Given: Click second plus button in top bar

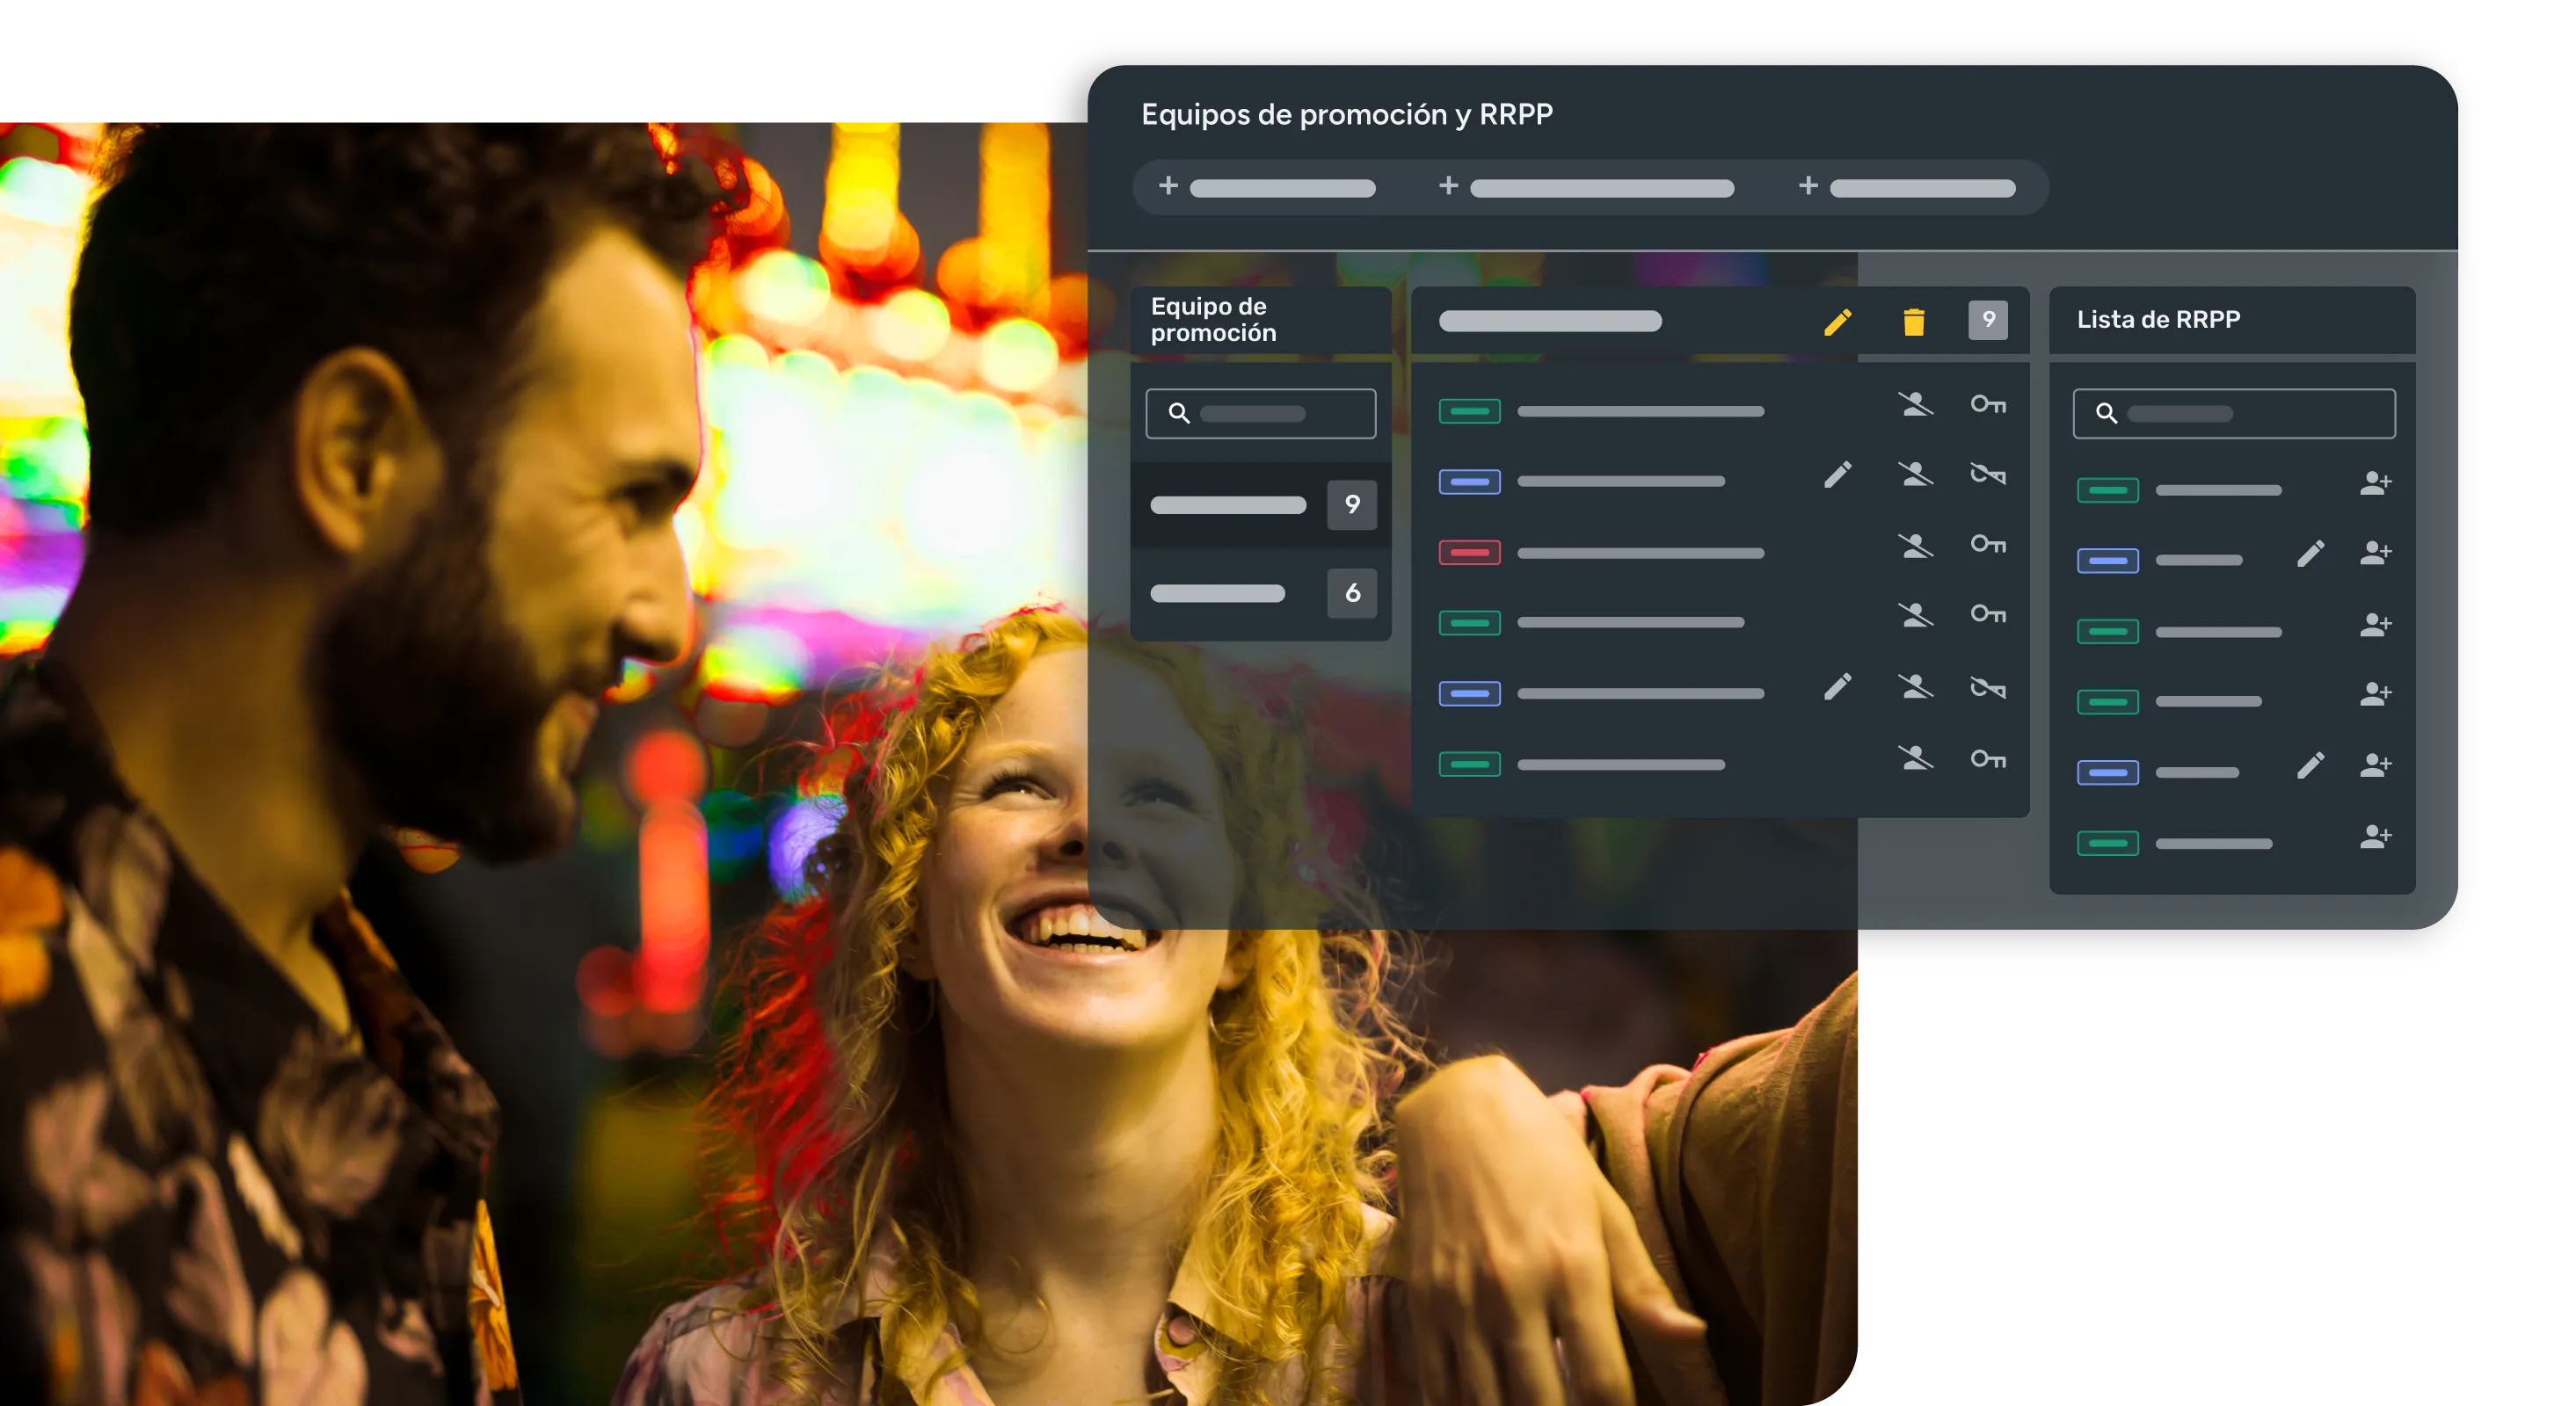Looking at the screenshot, I should [1448, 187].
